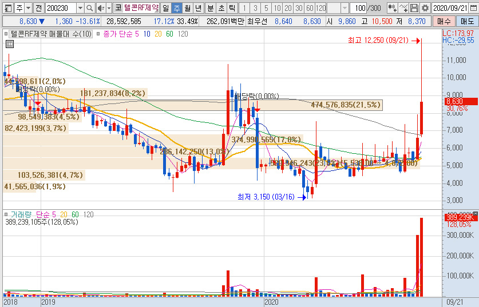Click the blue 매도 sell button
The height and width of the screenshot is (307, 479).
[x=467, y=21]
